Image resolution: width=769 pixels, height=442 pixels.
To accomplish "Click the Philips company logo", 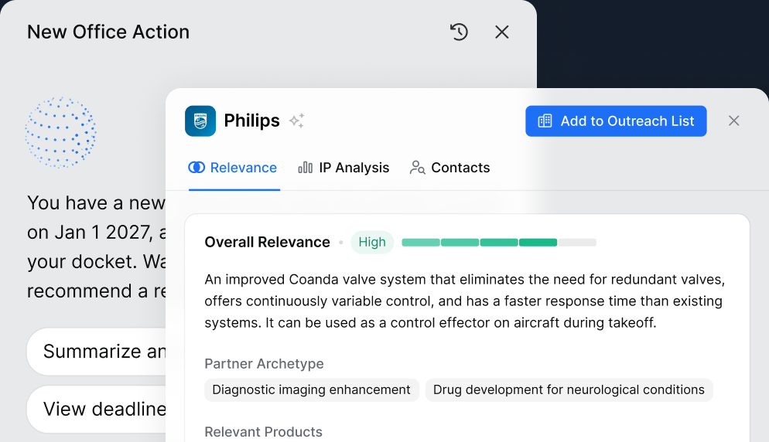I will [x=200, y=121].
